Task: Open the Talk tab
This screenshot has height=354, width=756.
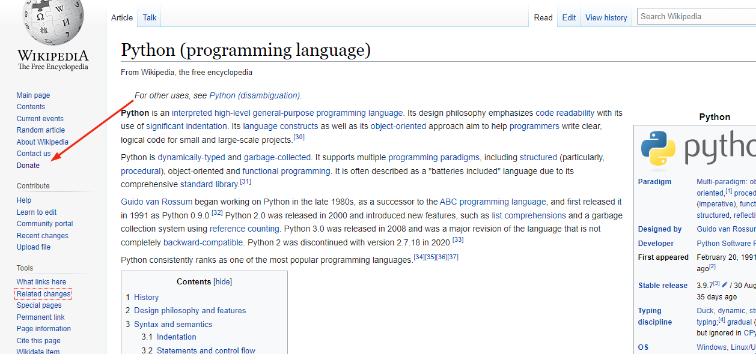Action: [150, 17]
